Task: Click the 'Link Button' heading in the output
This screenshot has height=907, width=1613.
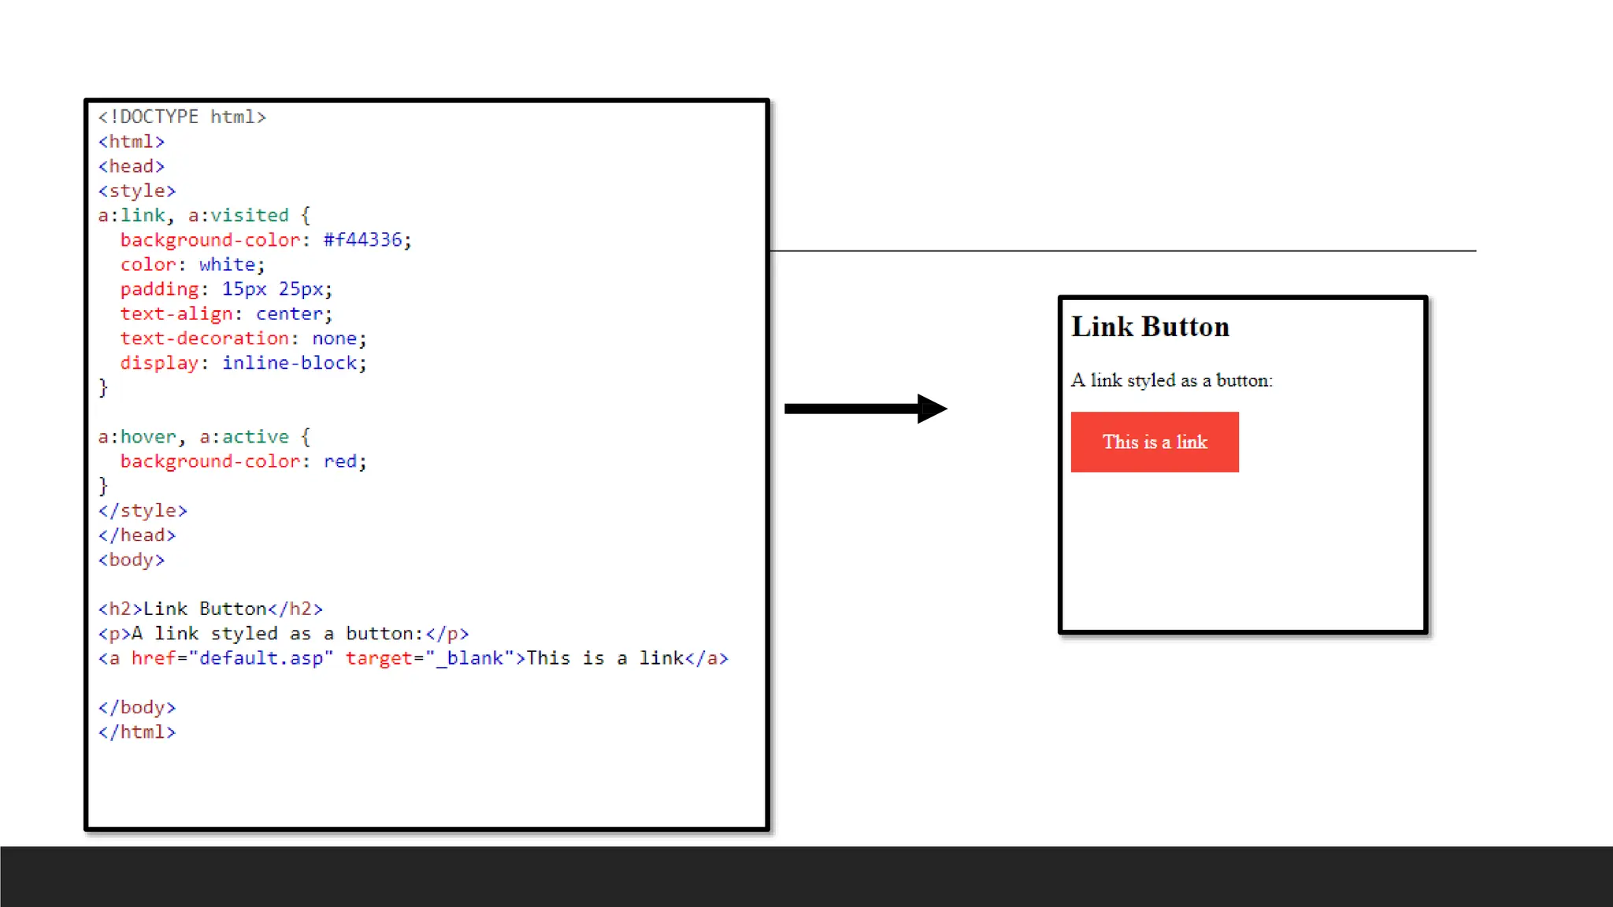Action: coord(1150,327)
